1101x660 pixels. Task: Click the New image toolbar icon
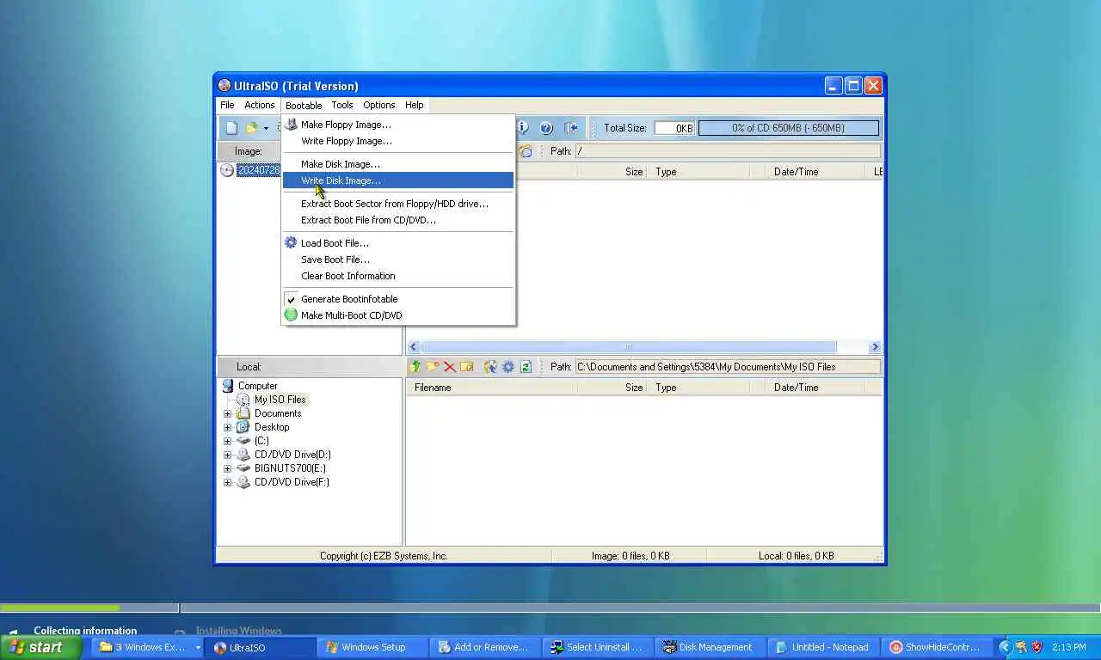point(231,128)
